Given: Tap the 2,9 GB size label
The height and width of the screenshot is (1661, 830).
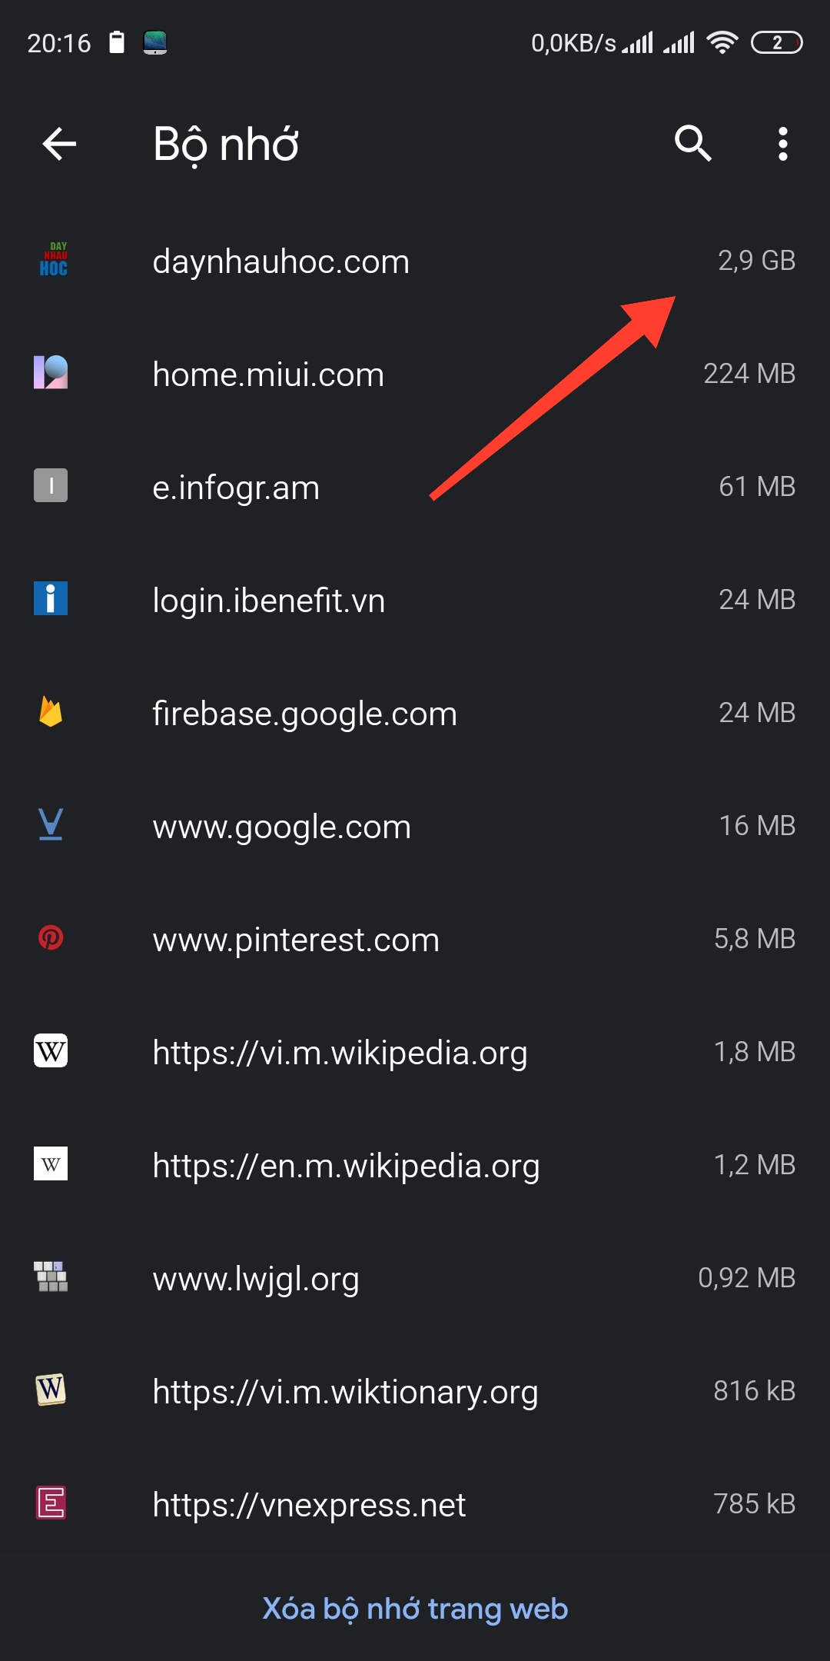Looking at the screenshot, I should pos(756,261).
